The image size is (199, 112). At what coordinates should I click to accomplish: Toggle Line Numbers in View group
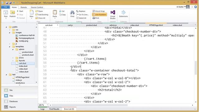click(x=99, y=15)
